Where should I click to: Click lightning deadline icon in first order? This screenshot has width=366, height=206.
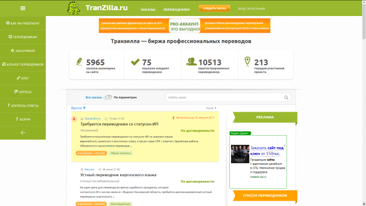coord(173,118)
